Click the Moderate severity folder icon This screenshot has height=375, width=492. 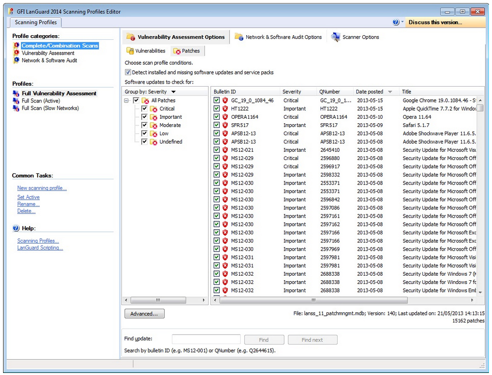click(153, 125)
